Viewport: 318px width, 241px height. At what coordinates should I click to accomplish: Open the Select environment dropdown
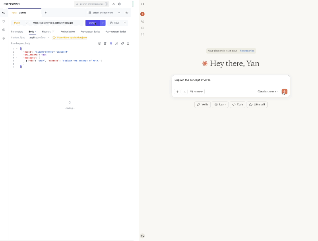[x=104, y=13]
